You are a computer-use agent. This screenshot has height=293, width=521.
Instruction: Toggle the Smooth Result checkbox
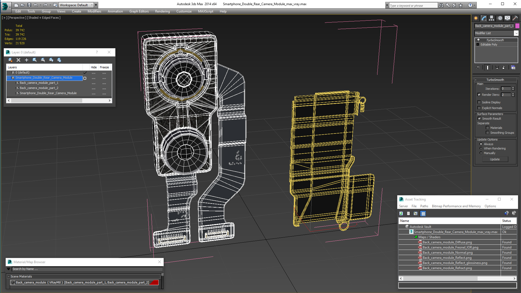point(479,119)
